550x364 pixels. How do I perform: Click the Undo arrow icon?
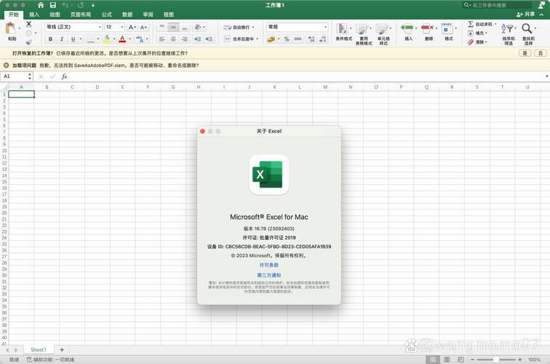pos(65,5)
